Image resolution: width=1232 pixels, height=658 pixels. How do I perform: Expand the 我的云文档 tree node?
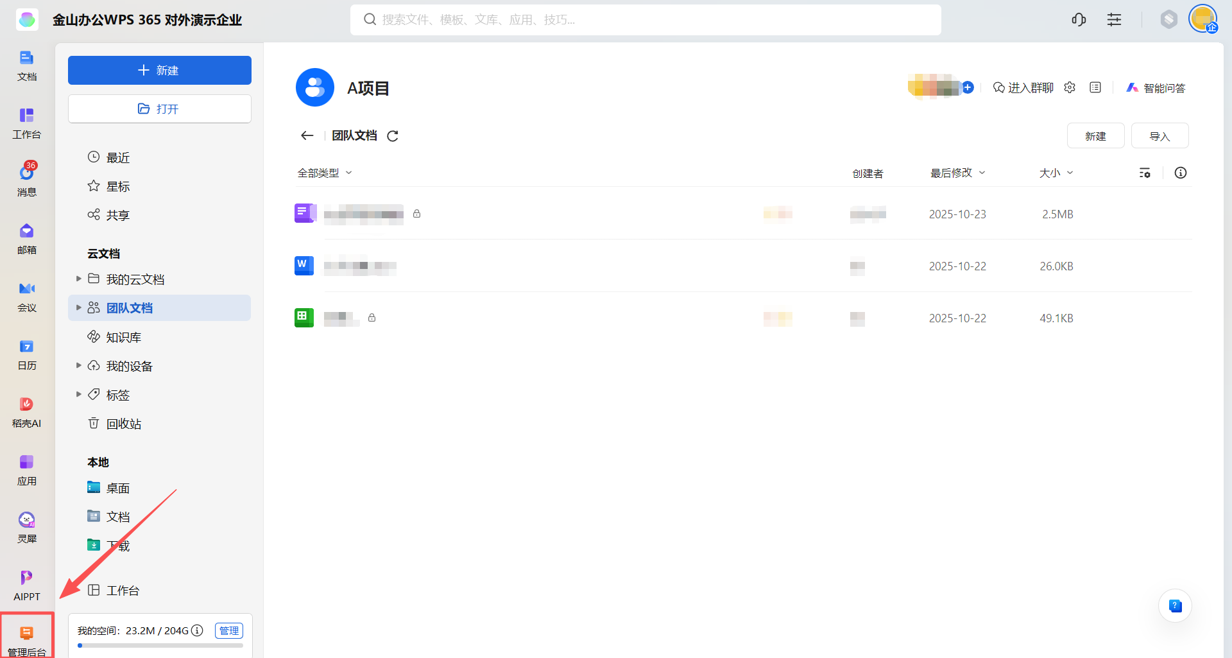(78, 279)
